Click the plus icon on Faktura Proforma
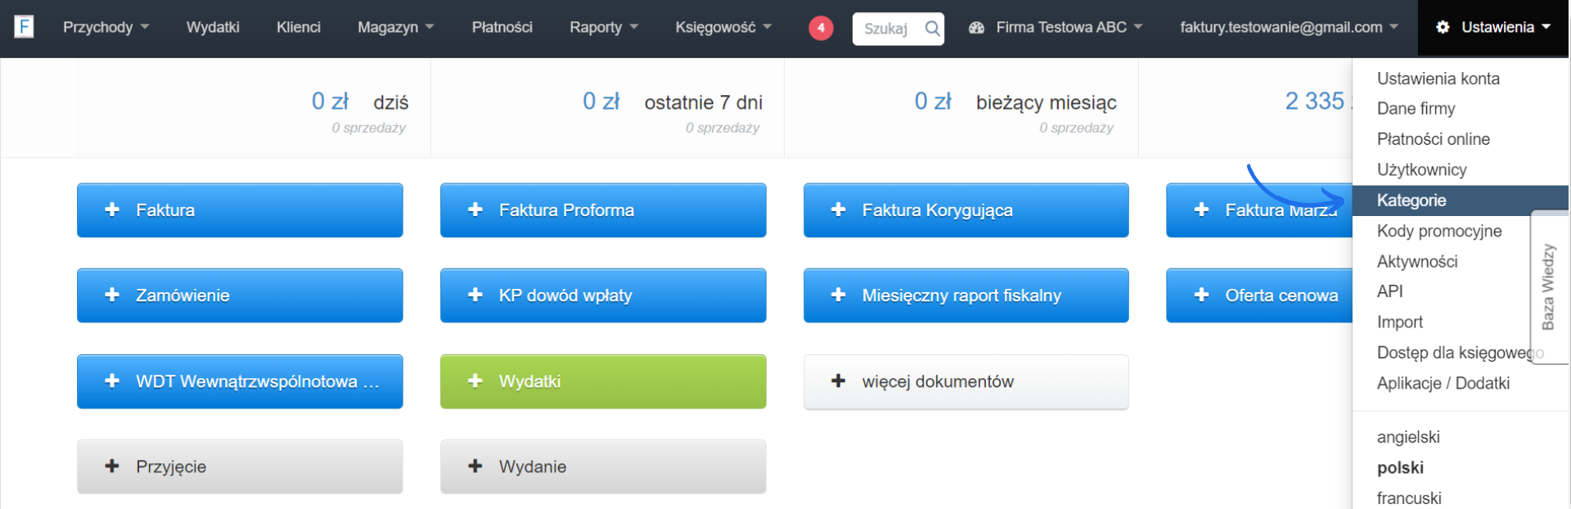This screenshot has width=1571, height=509. pos(475,209)
